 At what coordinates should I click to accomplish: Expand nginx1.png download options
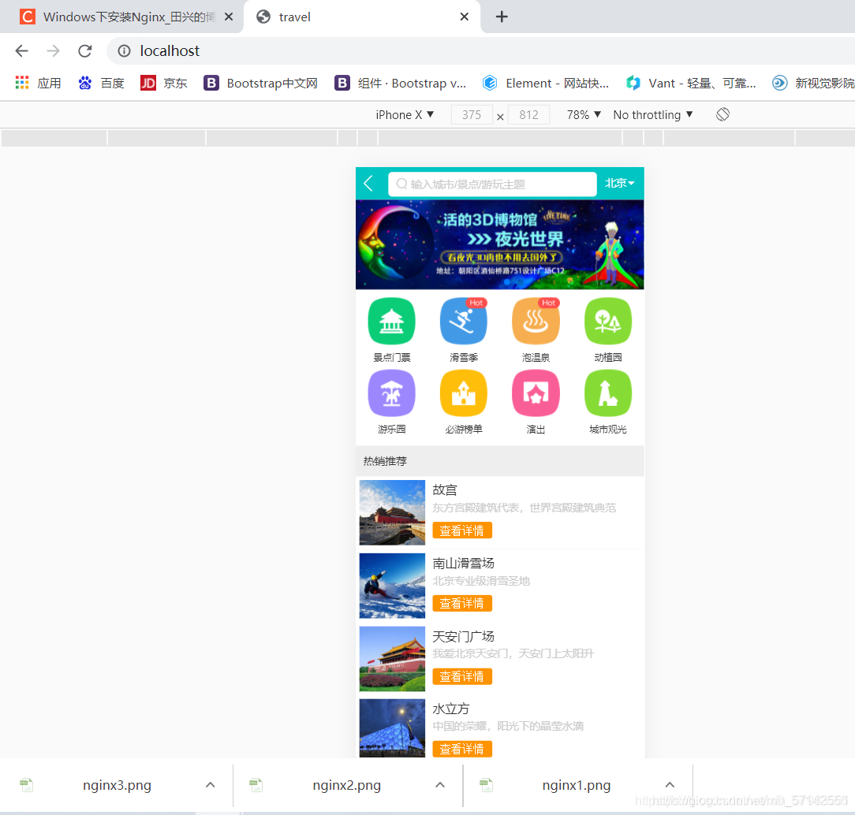tap(670, 785)
